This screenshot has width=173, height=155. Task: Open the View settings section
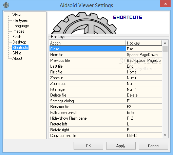click(x=17, y=15)
